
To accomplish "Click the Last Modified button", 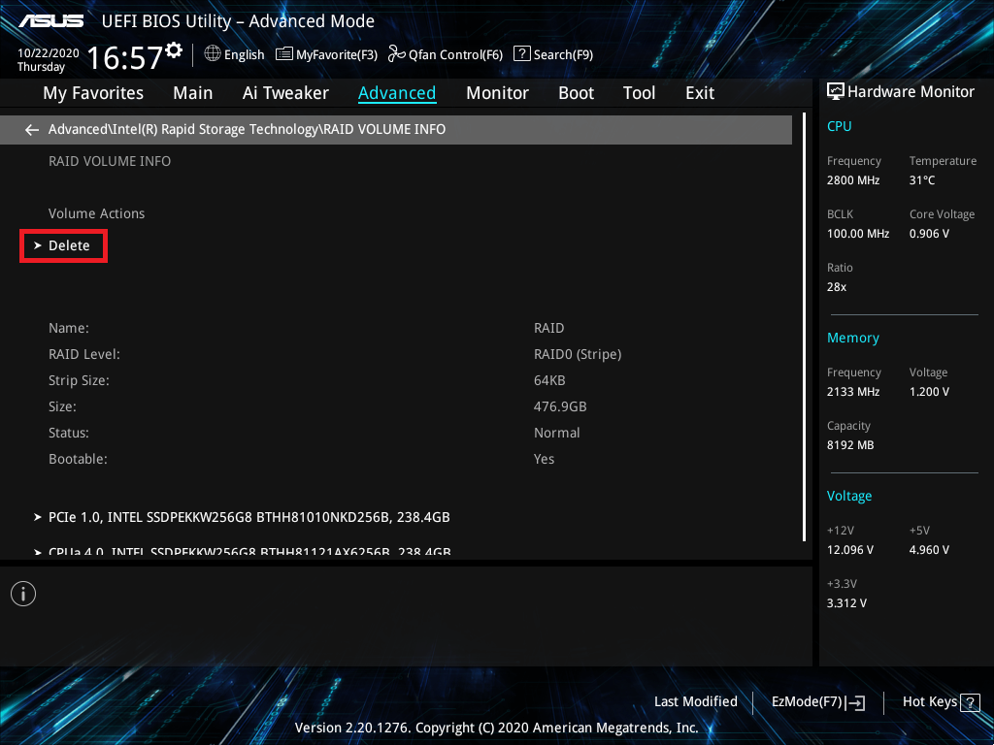I will [695, 701].
